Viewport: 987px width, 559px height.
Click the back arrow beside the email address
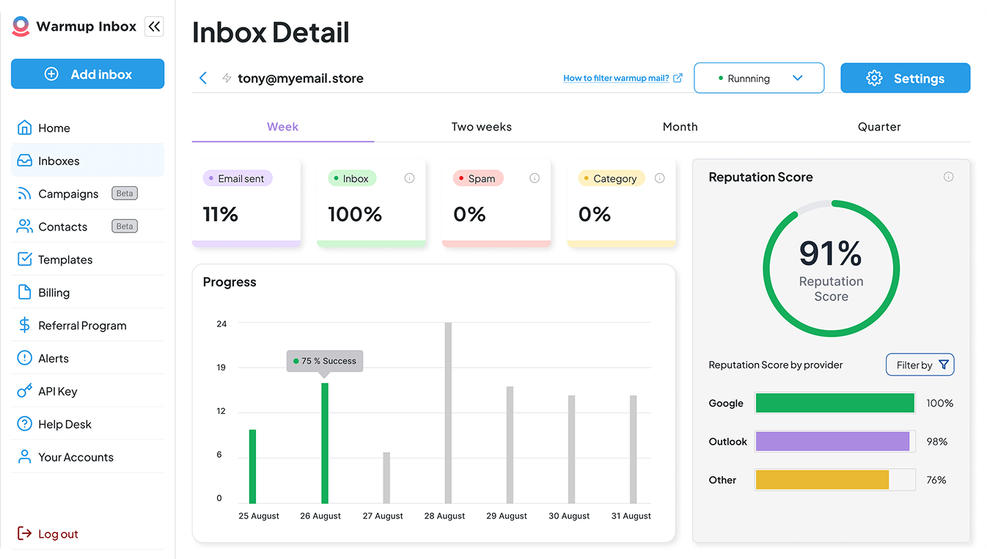[203, 78]
